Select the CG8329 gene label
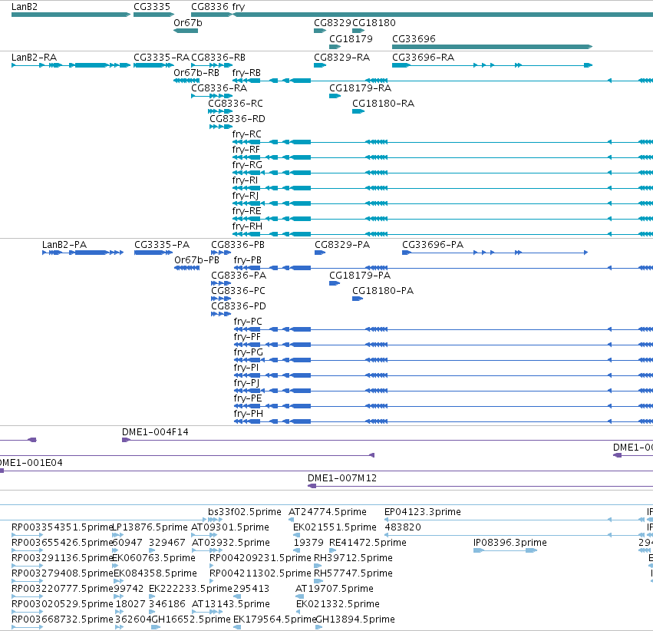Image resolution: width=653 pixels, height=631 pixels. pos(333,23)
